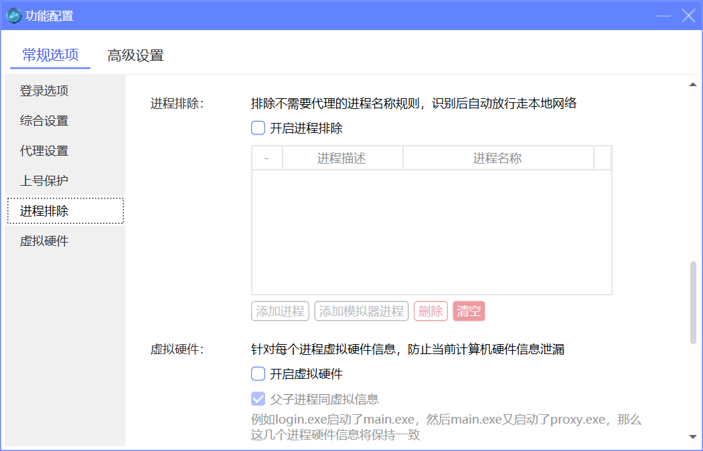Close the 功能配置 window
The image size is (703, 451).
[688, 15]
